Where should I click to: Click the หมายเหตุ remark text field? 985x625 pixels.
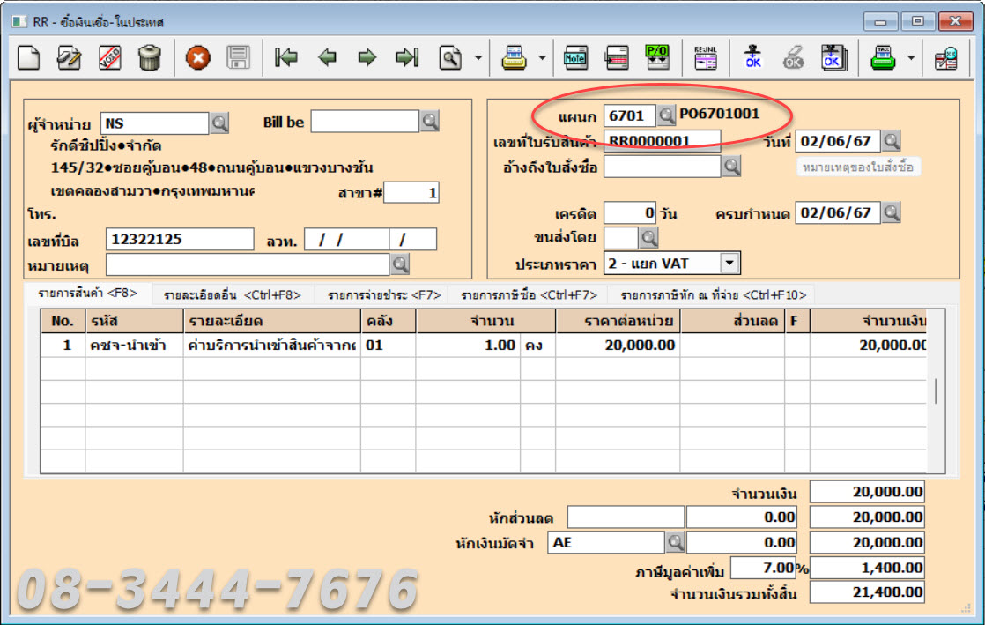(248, 264)
